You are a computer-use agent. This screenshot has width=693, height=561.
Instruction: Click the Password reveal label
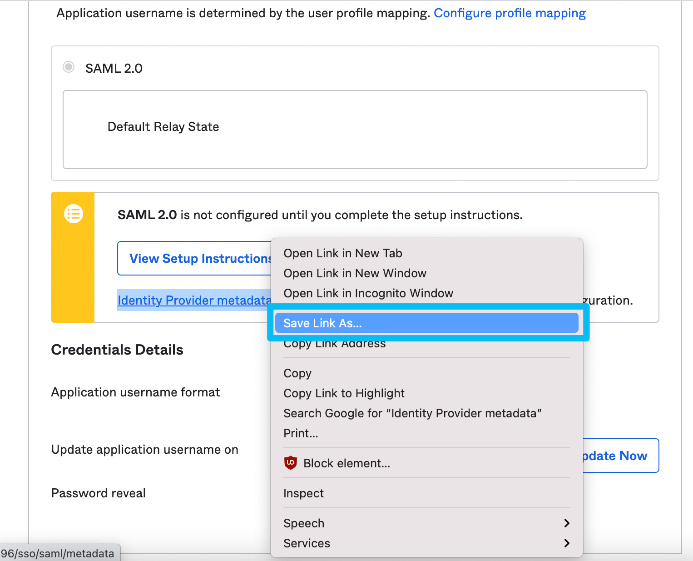point(98,493)
